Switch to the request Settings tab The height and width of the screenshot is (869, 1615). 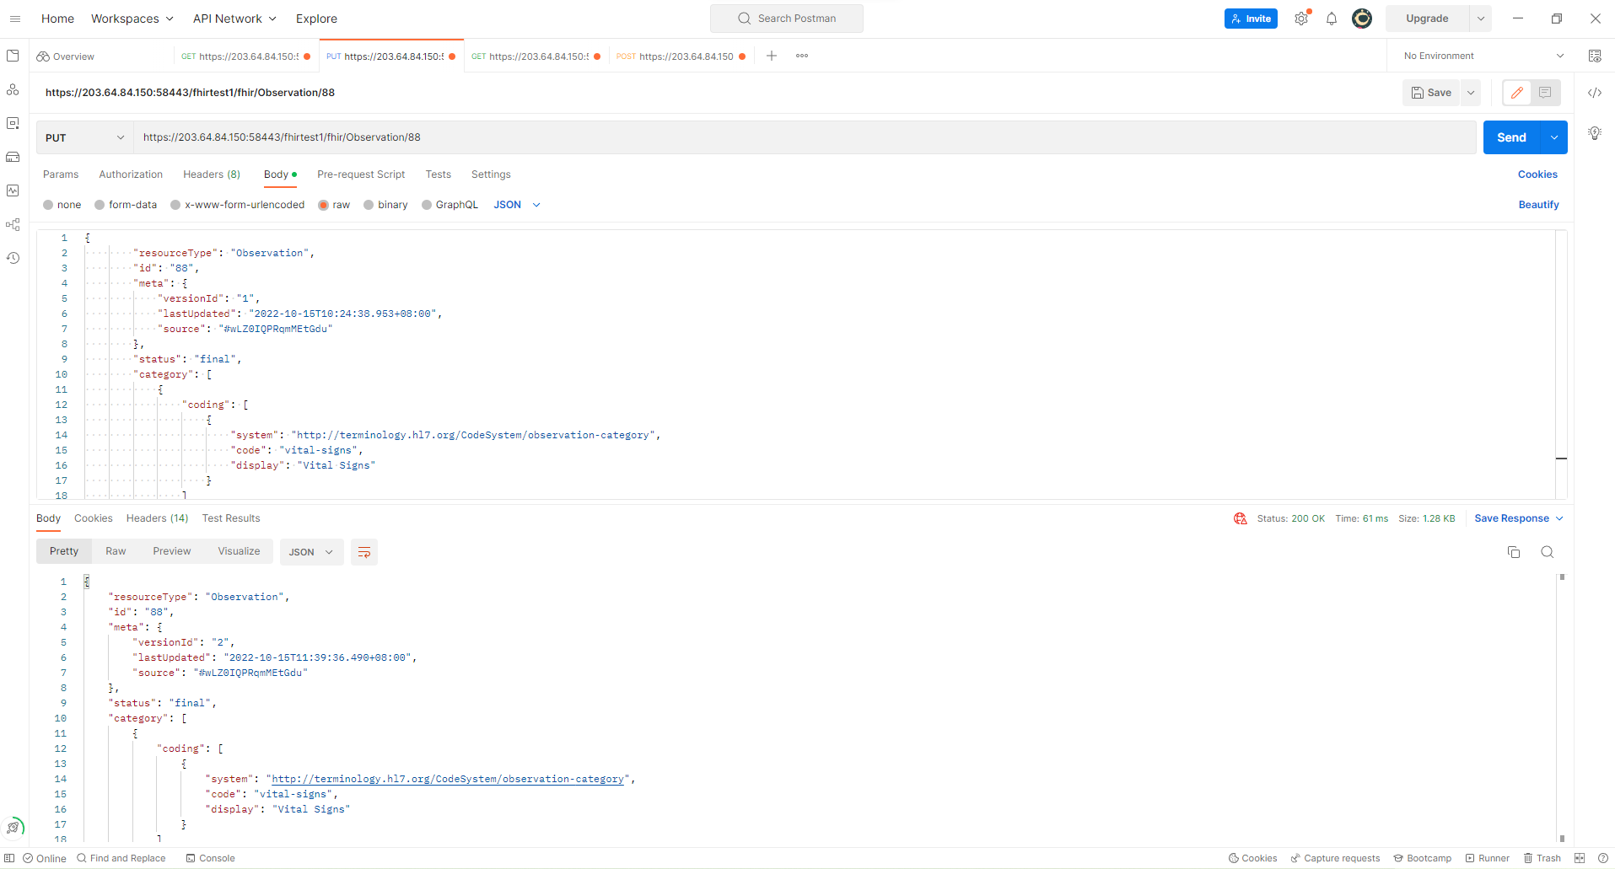[491, 174]
